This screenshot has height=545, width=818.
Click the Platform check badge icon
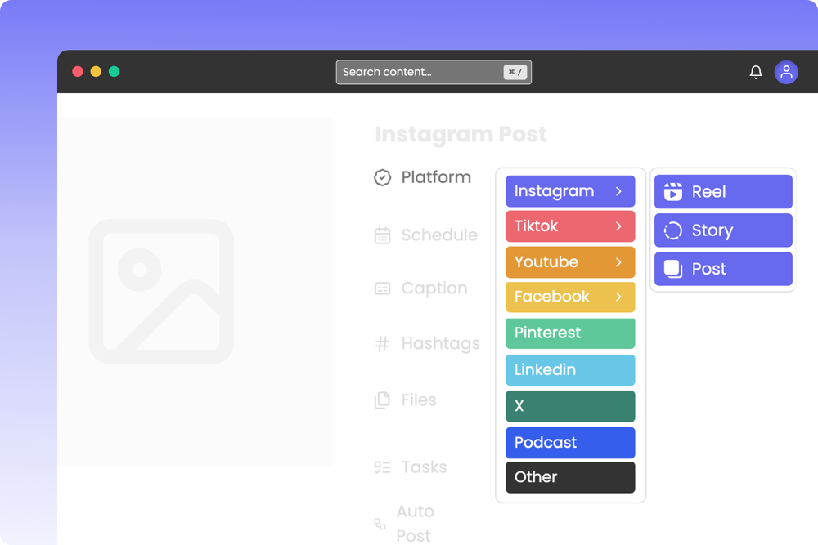point(382,177)
